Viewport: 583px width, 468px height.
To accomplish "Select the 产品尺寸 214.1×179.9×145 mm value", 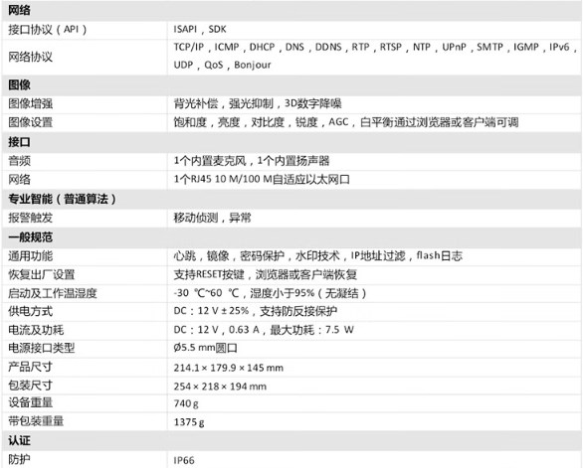I will (x=228, y=368).
